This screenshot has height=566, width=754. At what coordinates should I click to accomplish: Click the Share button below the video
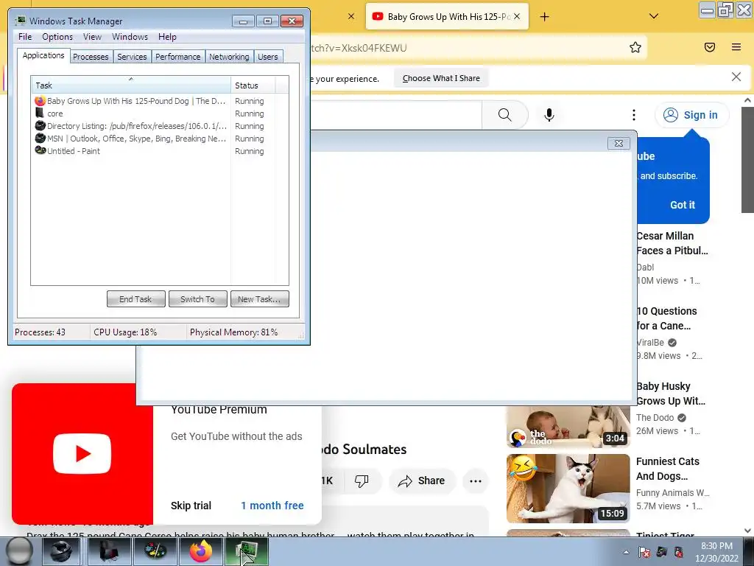tap(422, 481)
